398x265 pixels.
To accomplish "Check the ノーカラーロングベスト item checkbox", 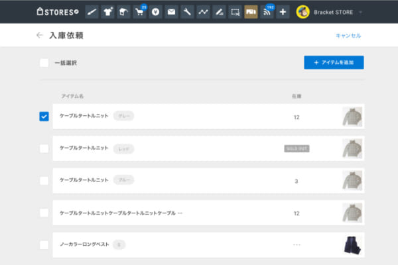I will (44, 245).
